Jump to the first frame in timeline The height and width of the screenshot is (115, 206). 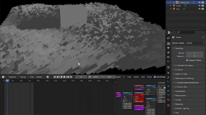click(55, 77)
